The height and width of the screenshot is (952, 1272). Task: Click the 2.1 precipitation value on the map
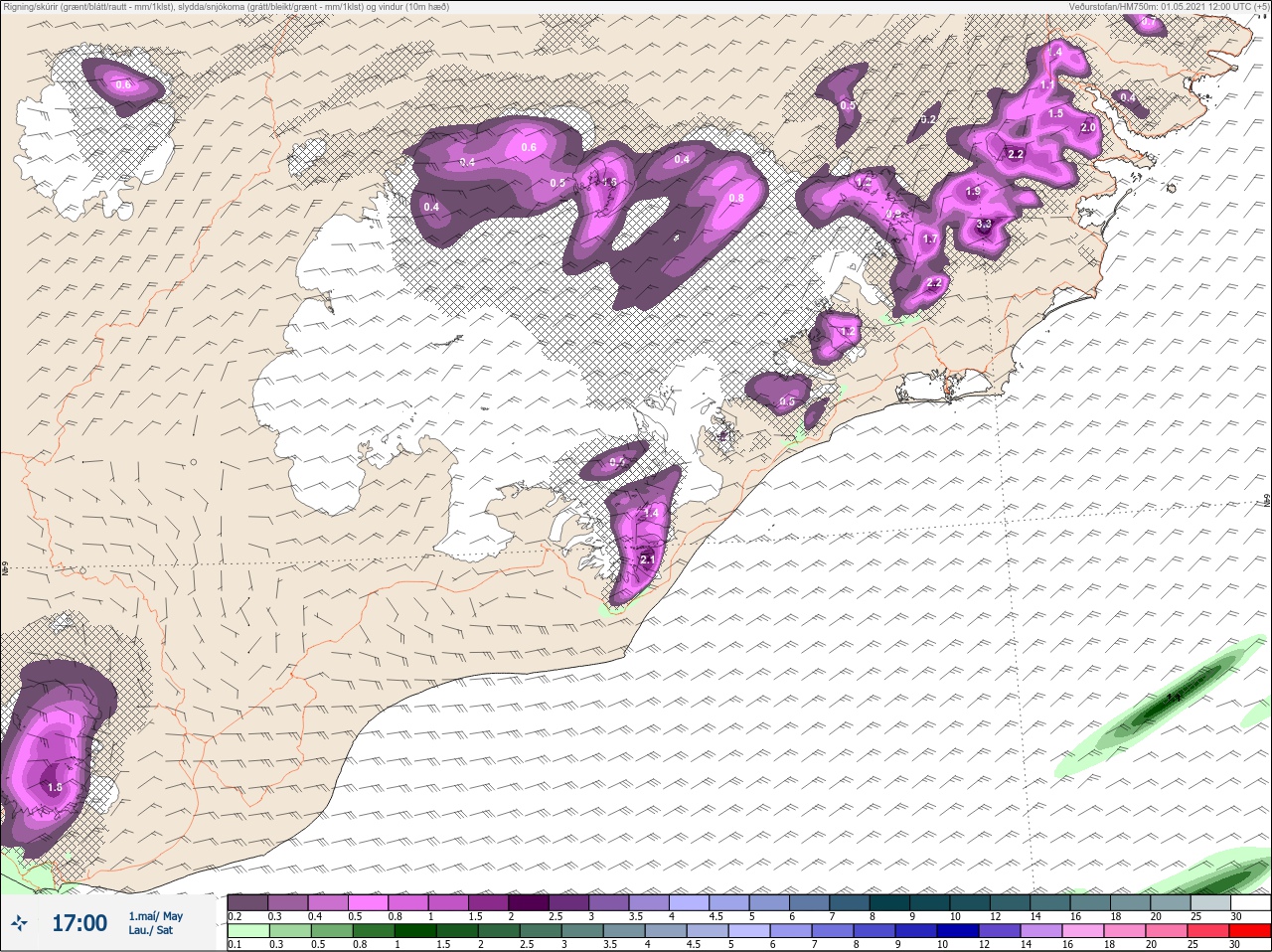pyautogui.click(x=647, y=560)
